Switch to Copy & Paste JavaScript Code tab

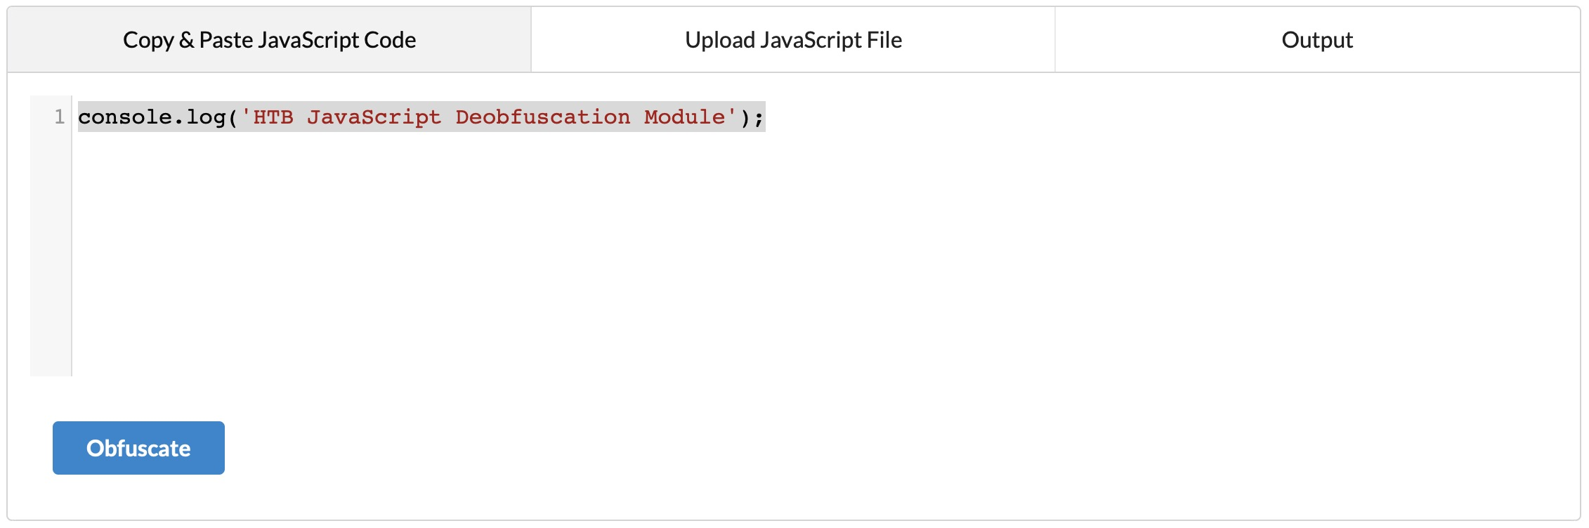point(269,40)
